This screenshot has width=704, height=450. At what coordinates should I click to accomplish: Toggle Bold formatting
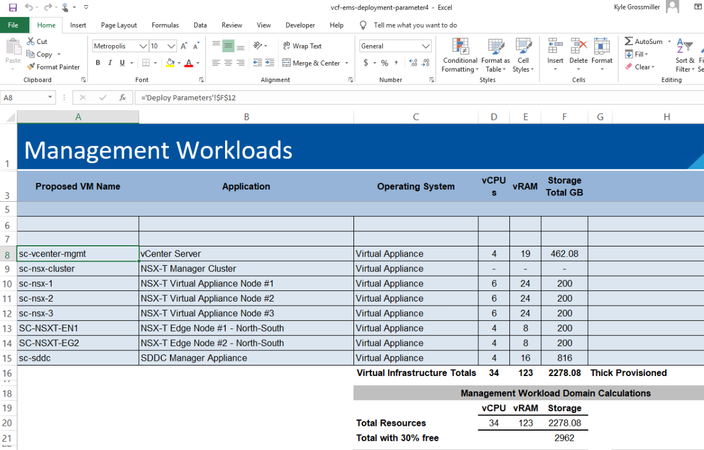[x=98, y=63]
